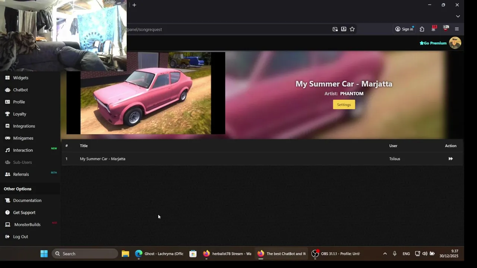Image resolution: width=477 pixels, height=268 pixels.
Task: Open the browser hamburger menu
Action: pyautogui.click(x=457, y=29)
